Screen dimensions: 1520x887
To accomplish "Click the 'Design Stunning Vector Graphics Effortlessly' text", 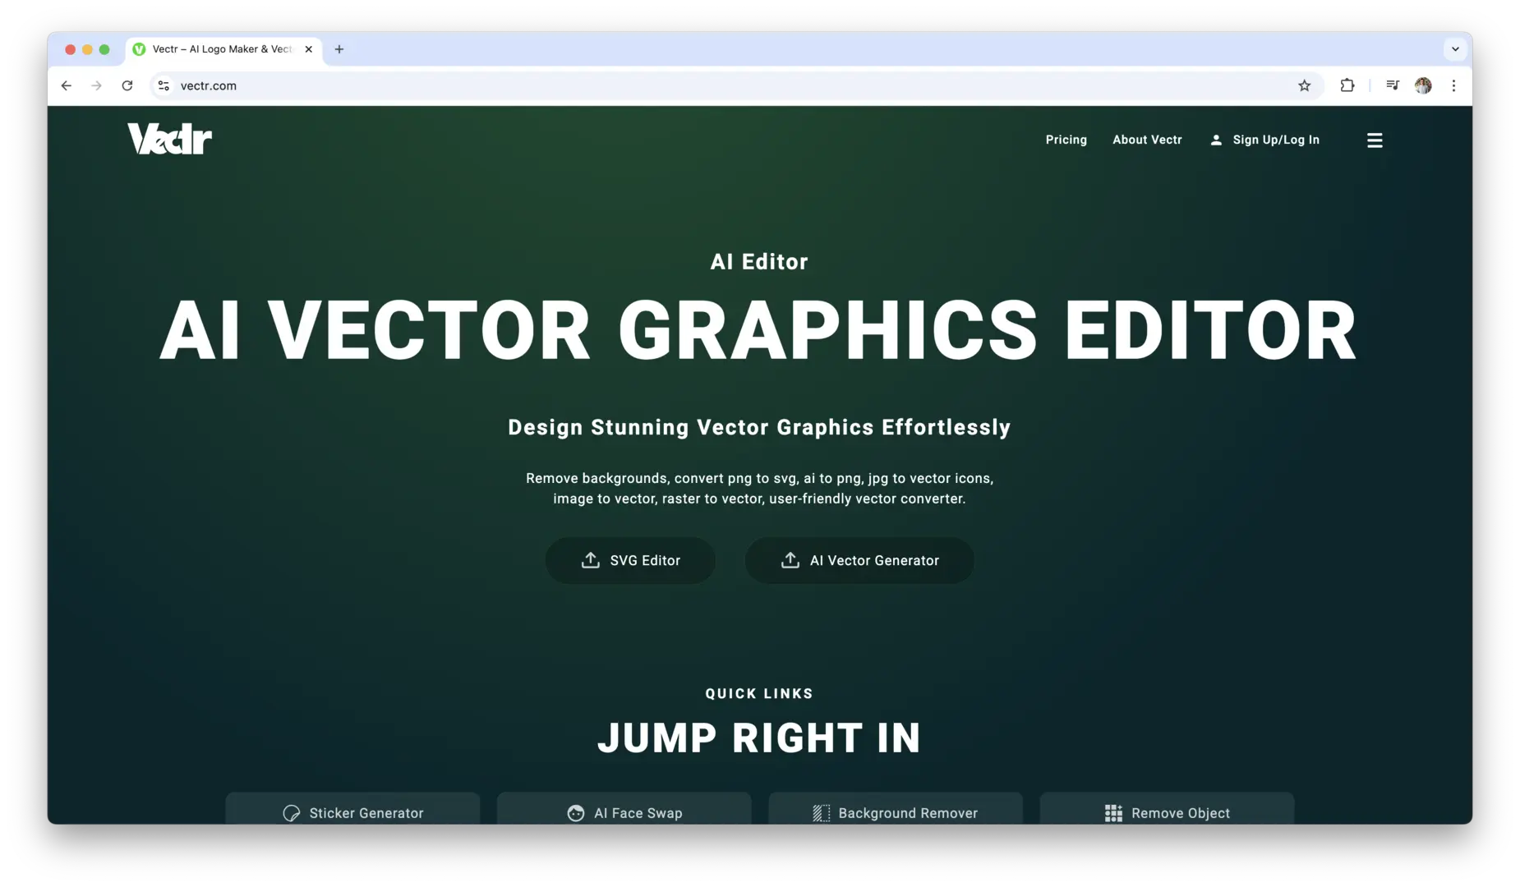I will point(759,428).
